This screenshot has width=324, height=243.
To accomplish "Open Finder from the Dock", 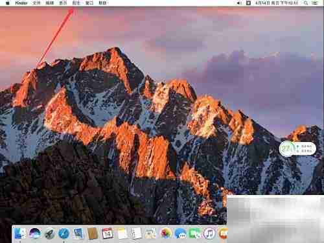I will tap(20, 234).
